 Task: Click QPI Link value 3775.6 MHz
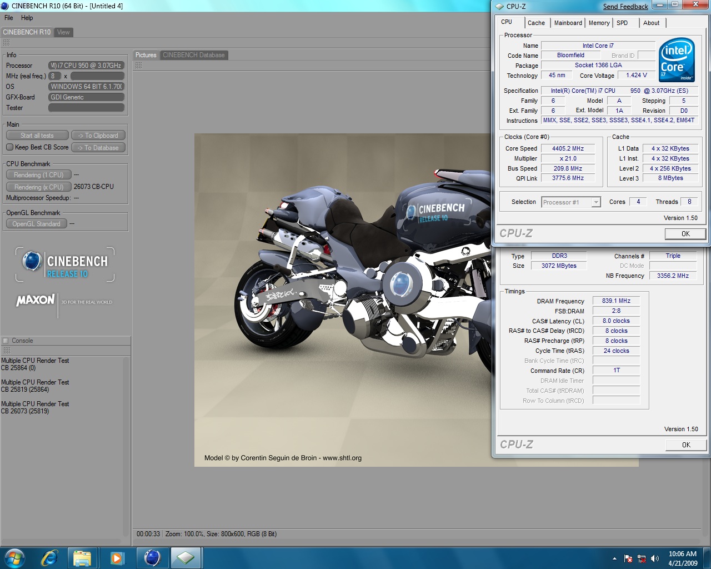(568, 178)
